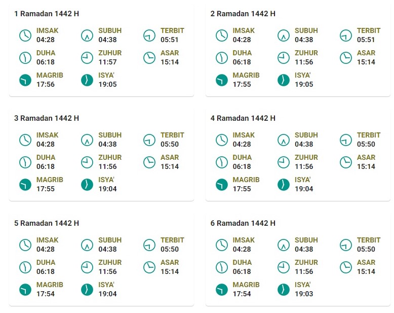Viewport: 394px width, 313px height.
Task: Select the 4 Ramadan 1442 H heading
Action: click(x=243, y=118)
